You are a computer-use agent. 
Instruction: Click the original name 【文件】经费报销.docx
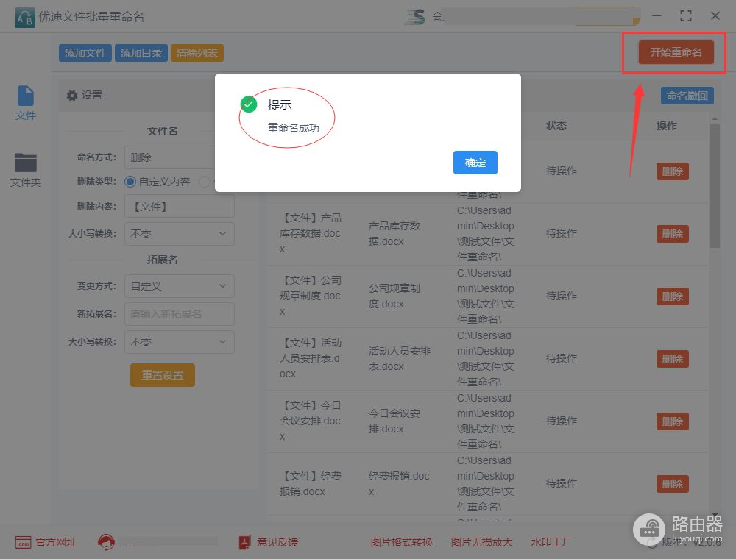tap(311, 483)
